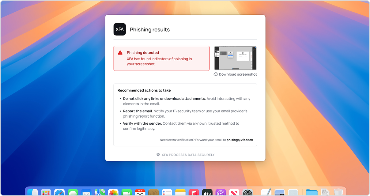
Task: Open FaceTime from the Dock
Action: [x=126, y=193]
